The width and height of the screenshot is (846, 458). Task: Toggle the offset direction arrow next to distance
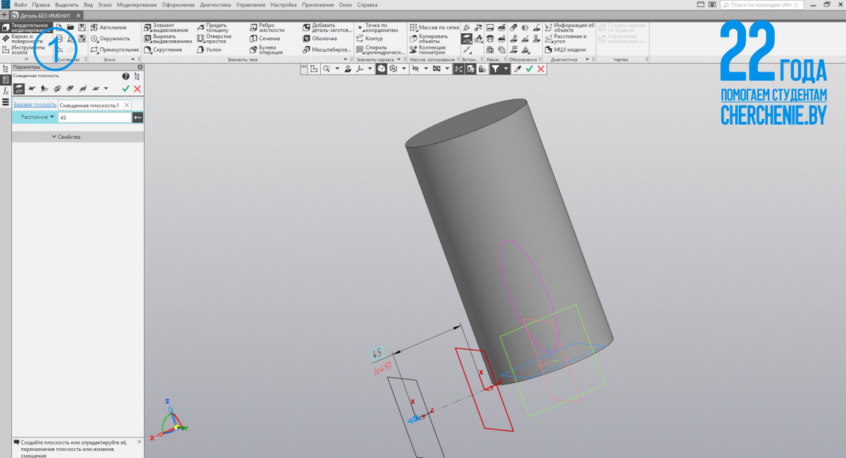point(138,118)
